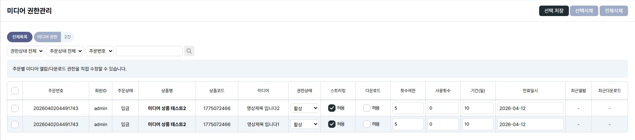Screen dimensions: 635x140
Task: Uncheck streaming 허용 for 영상제목 입니다1
Action: (332, 124)
